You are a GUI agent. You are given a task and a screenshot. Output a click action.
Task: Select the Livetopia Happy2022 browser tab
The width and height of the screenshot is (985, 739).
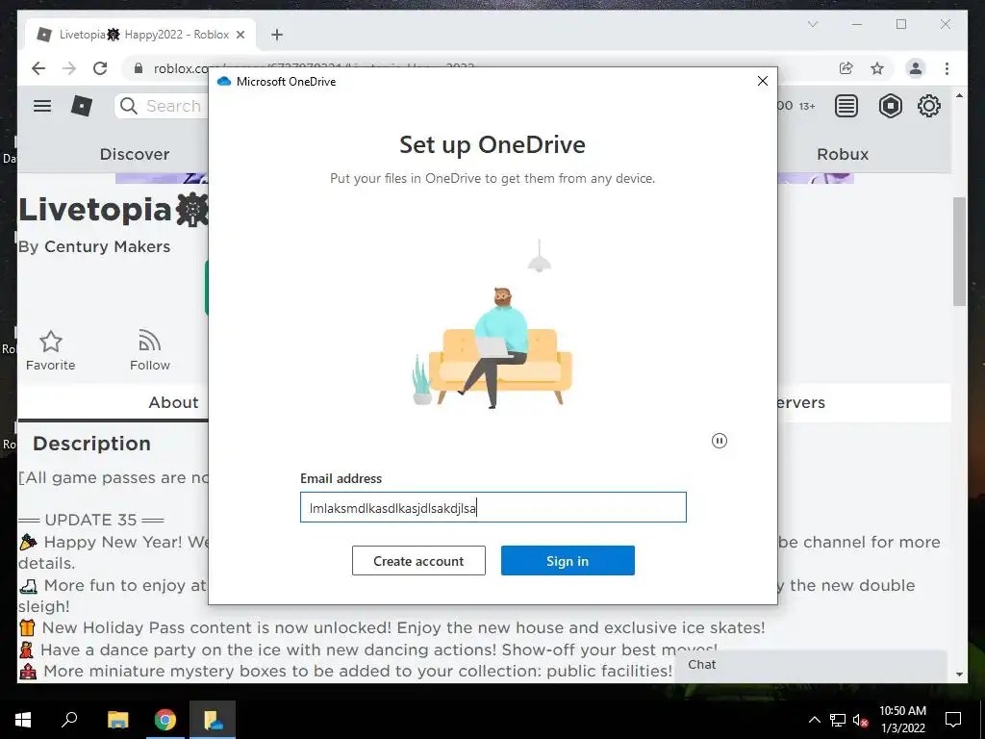[x=140, y=35]
